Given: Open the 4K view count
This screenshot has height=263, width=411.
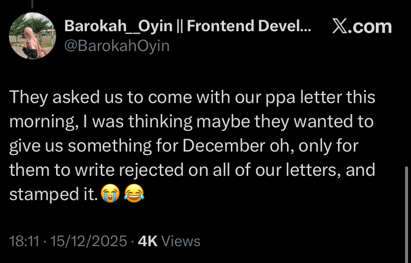Looking at the screenshot, I should [148, 241].
